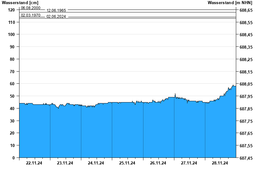Select the 60 value on the cm axis
The height and width of the screenshot is (175, 255).
point(12,84)
